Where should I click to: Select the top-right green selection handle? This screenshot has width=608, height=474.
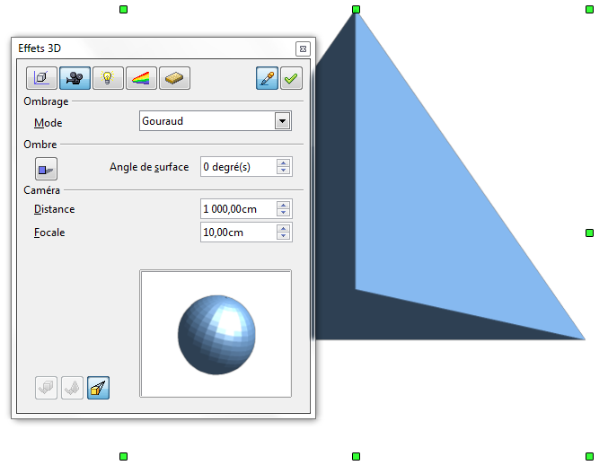(589, 9)
